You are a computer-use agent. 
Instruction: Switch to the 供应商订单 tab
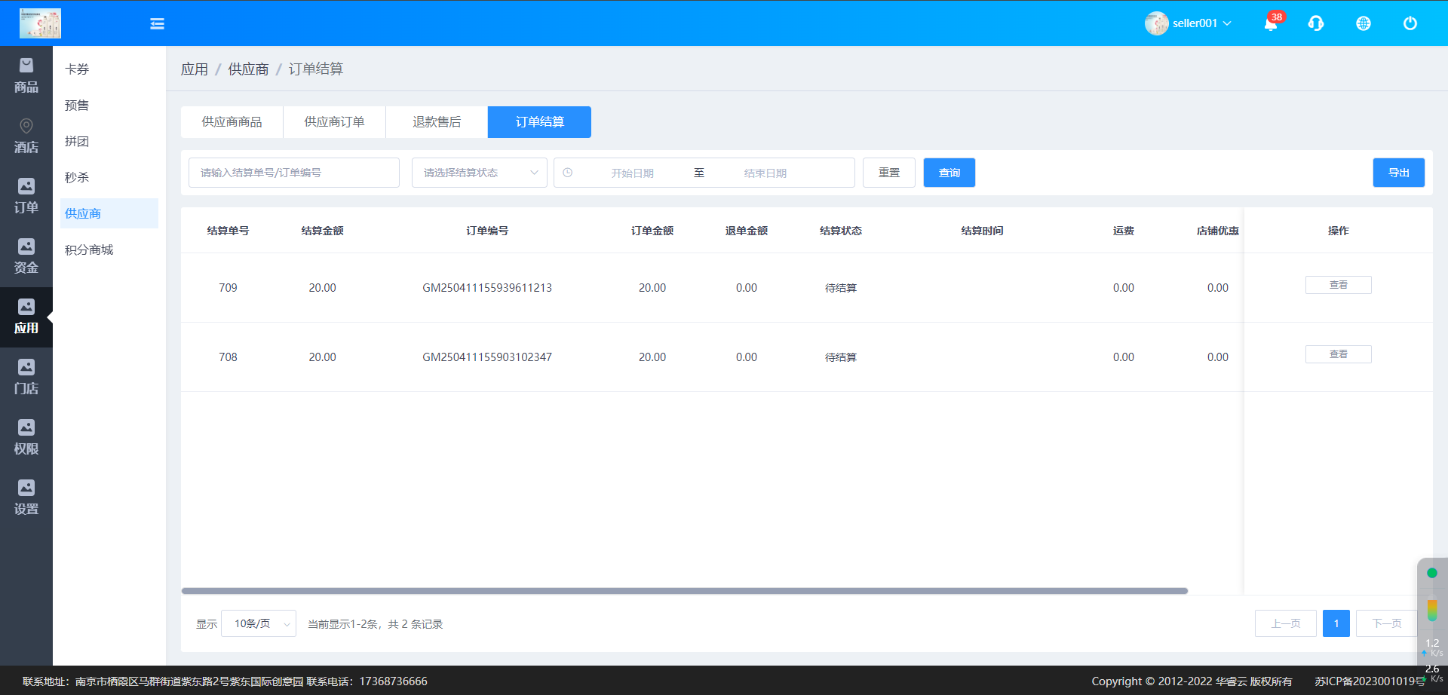(x=334, y=122)
